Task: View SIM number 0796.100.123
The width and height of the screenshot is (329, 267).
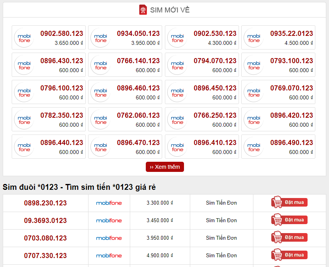Action: click(62, 88)
